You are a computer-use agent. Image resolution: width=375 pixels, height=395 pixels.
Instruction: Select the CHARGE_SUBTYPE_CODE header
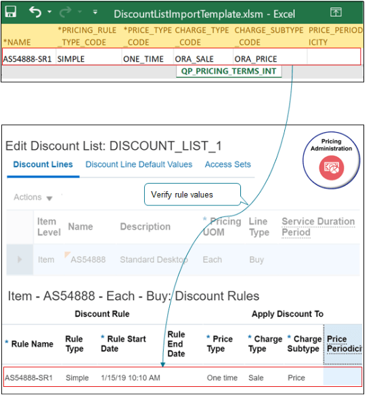270,36
